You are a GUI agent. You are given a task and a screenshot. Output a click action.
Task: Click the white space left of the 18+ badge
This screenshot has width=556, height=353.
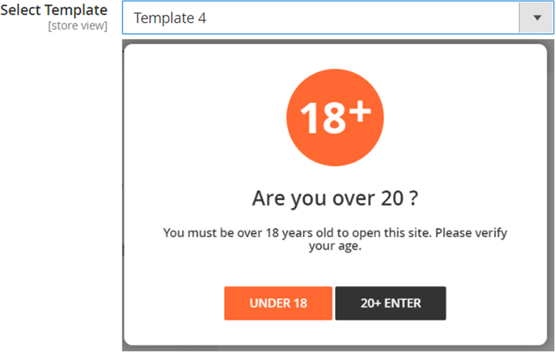(x=206, y=117)
